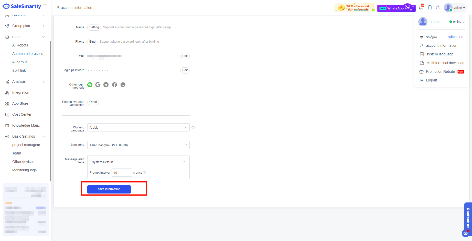Image resolution: width=472 pixels, height=241 pixels.
Task: Open two-step verification toggle
Action: [93, 102]
